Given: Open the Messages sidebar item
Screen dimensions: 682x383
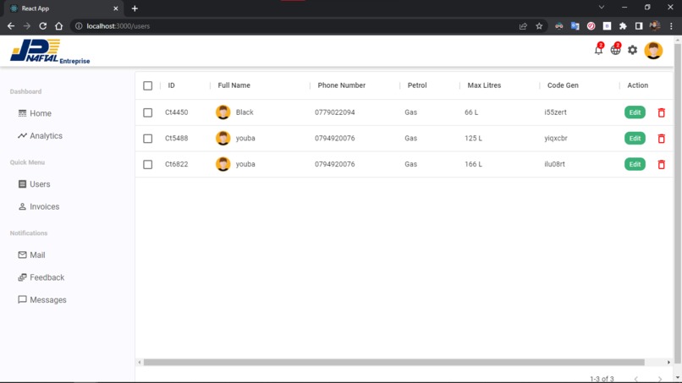Looking at the screenshot, I should click(42, 300).
